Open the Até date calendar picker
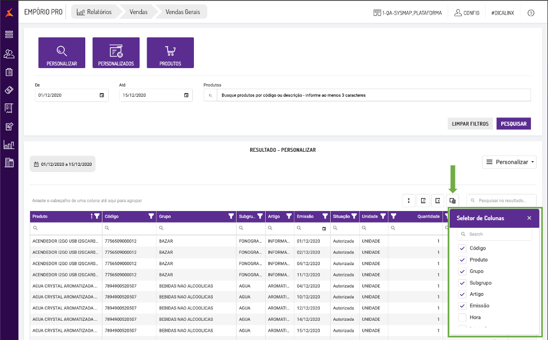Screen dimensions: 548x340 [x=186, y=95]
